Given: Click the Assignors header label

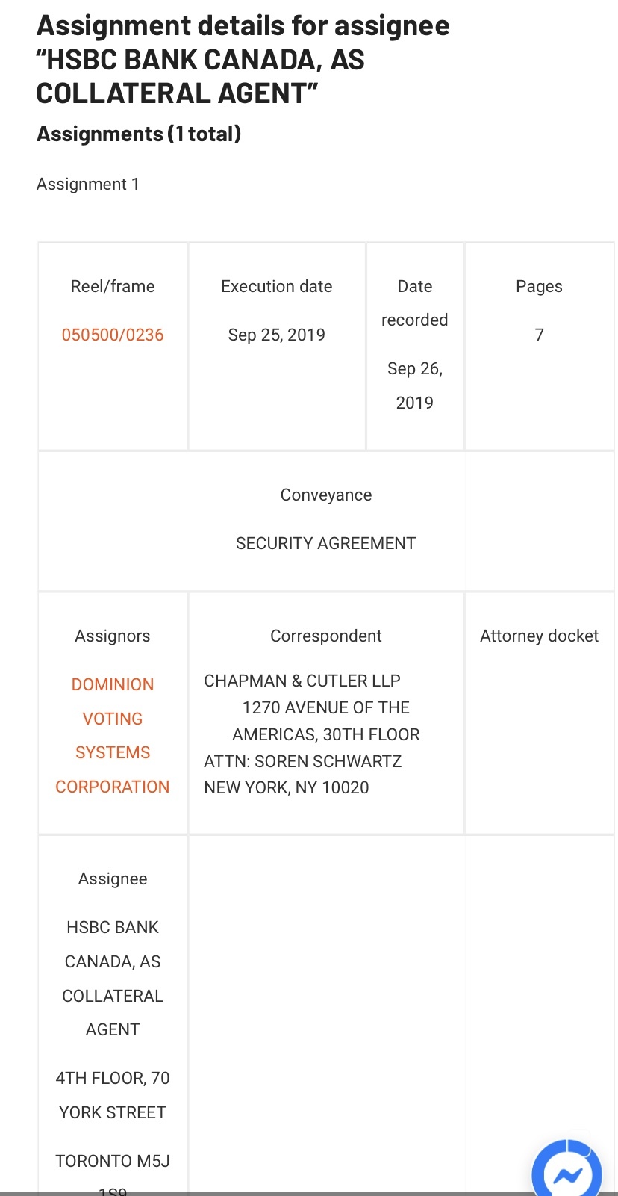Looking at the screenshot, I should 113,636.
